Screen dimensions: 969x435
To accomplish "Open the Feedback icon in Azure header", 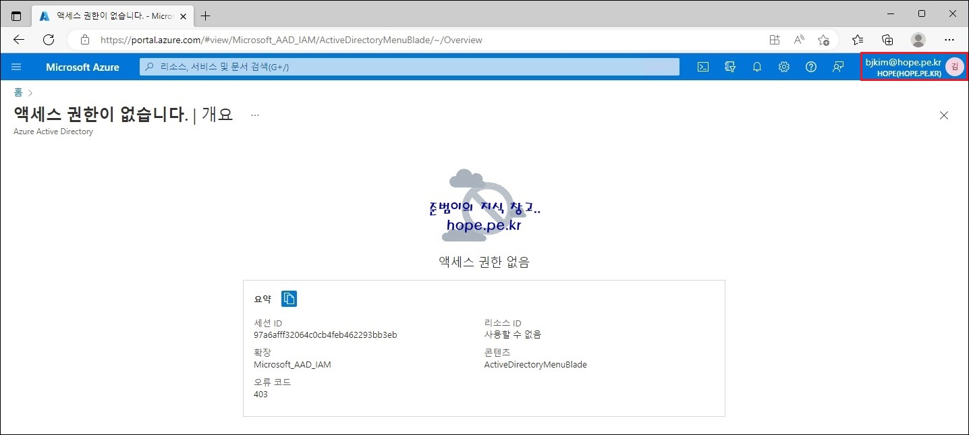I will [x=838, y=67].
